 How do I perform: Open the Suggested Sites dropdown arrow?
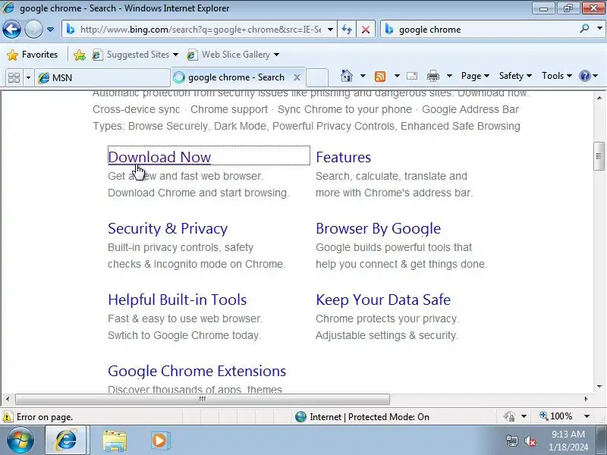click(x=175, y=55)
